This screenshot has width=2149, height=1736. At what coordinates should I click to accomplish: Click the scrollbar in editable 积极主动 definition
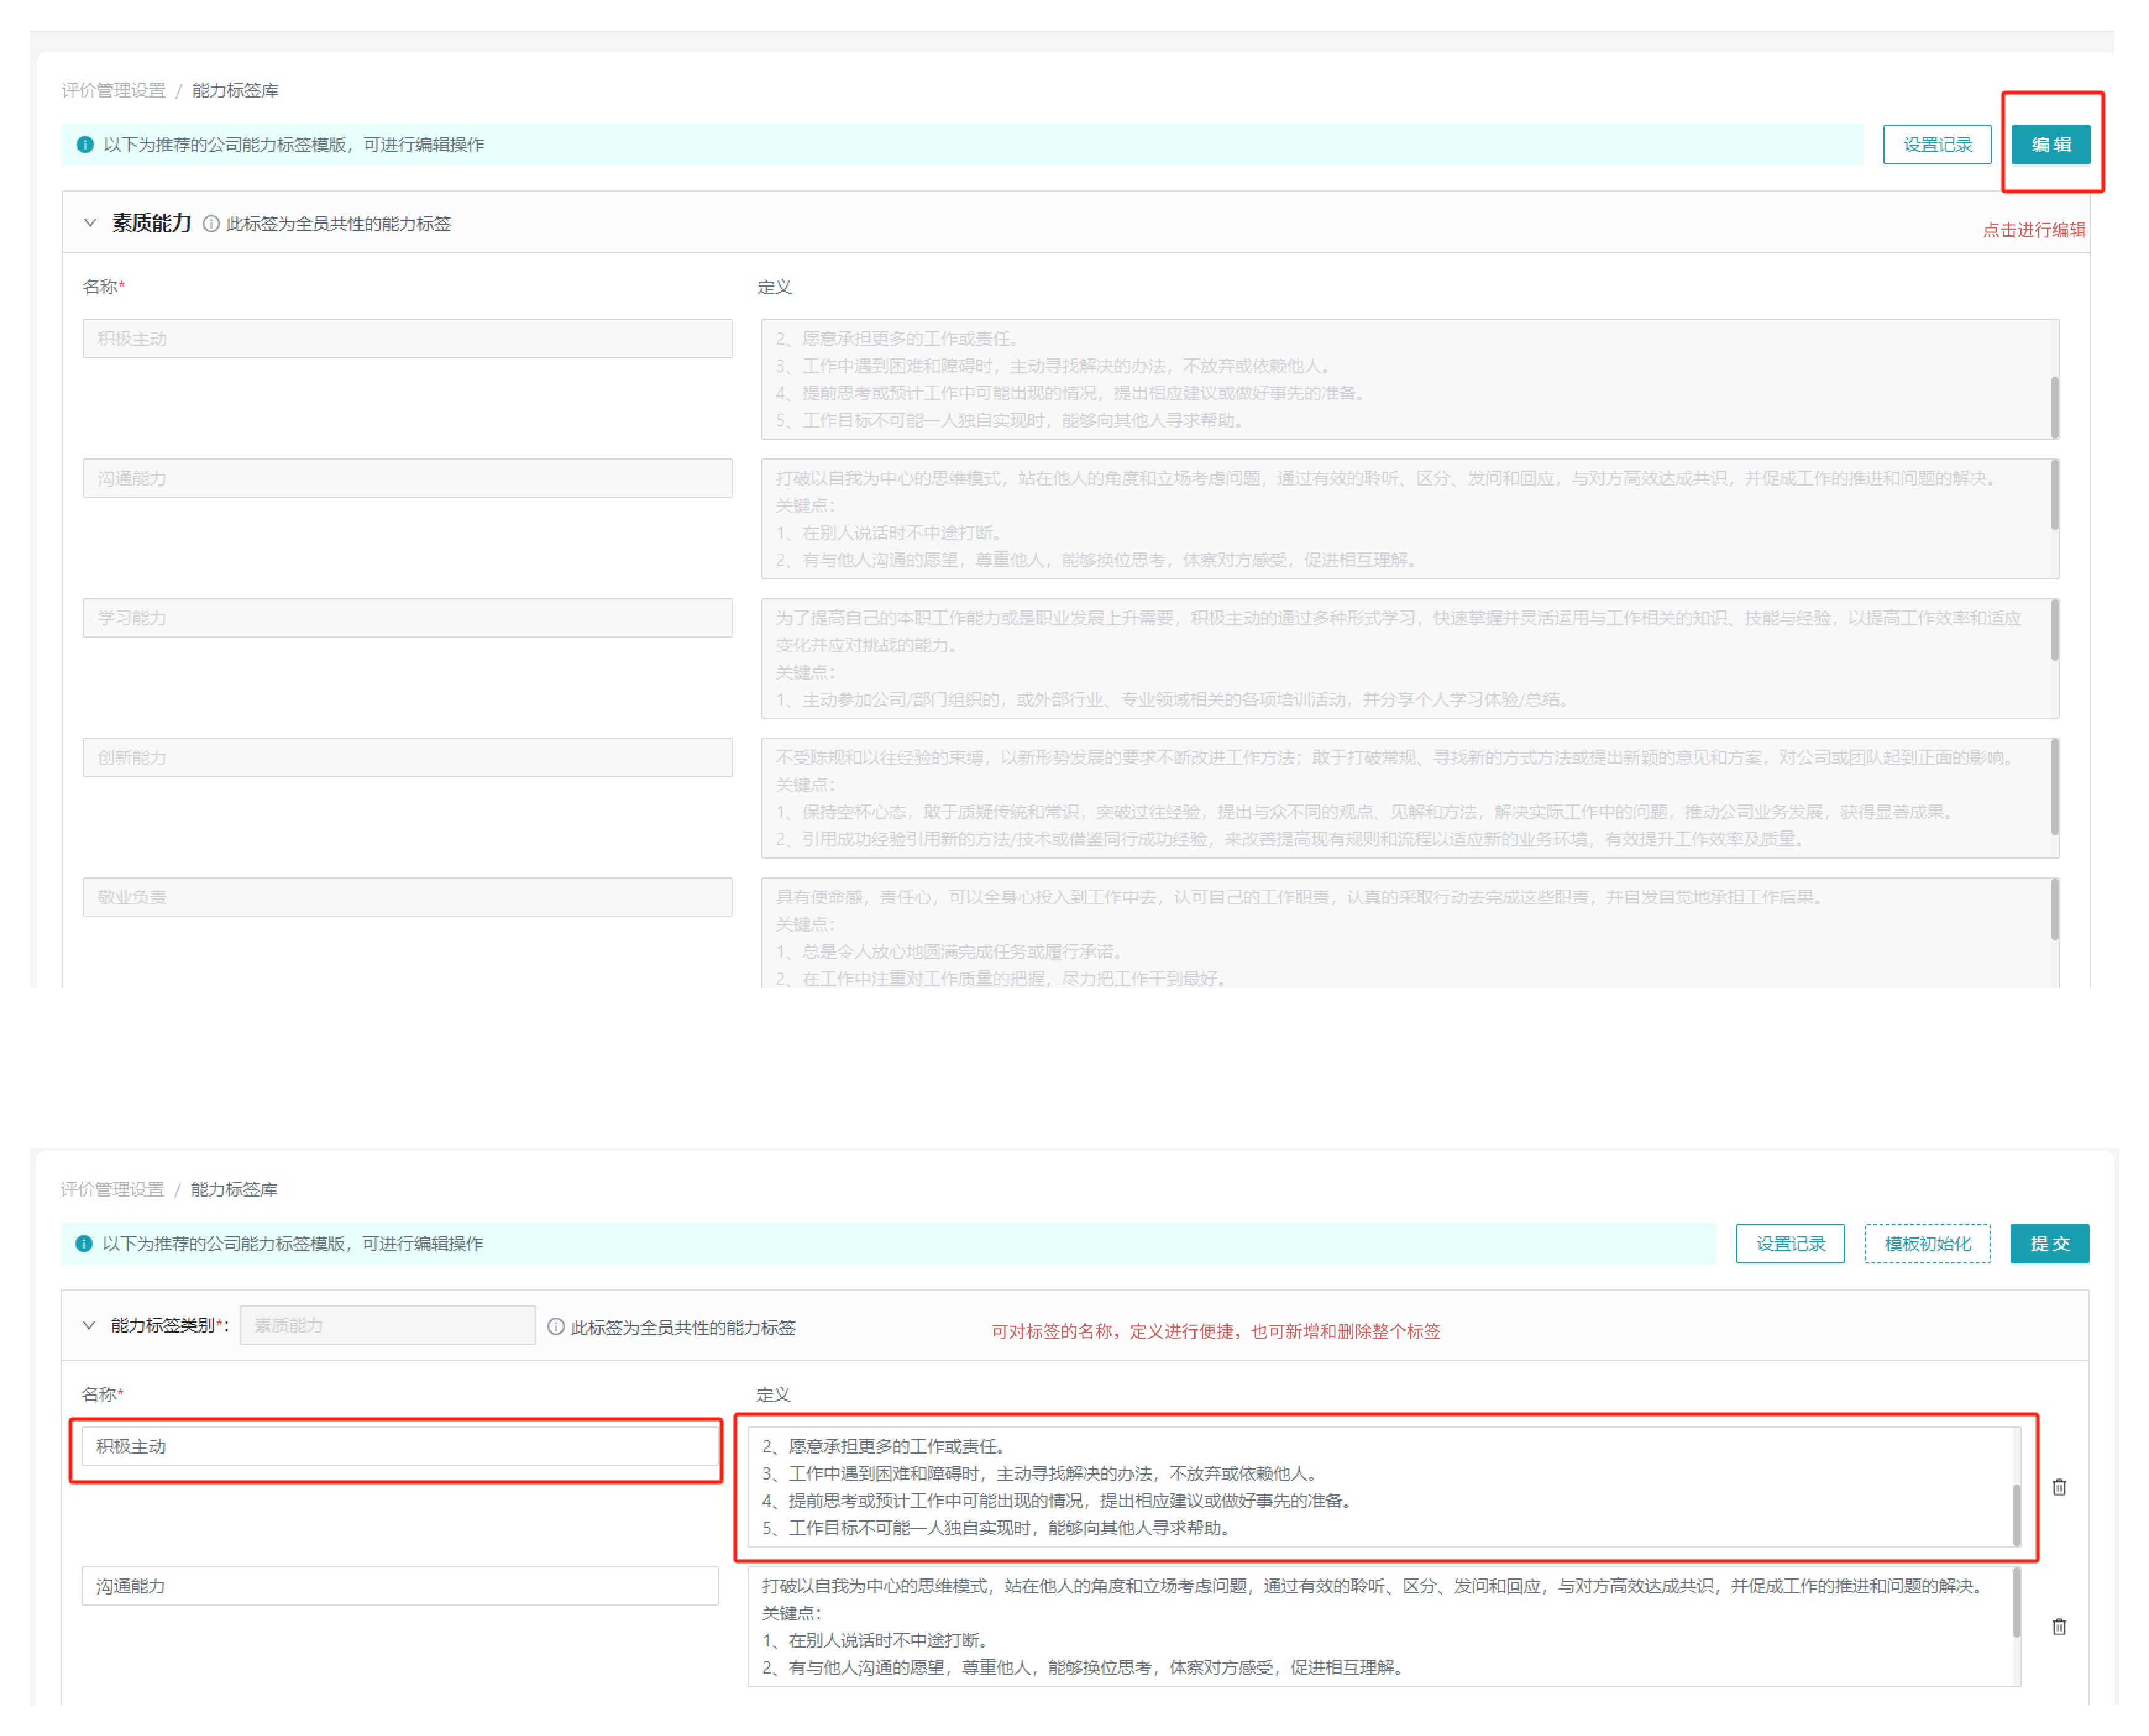click(x=2016, y=1515)
